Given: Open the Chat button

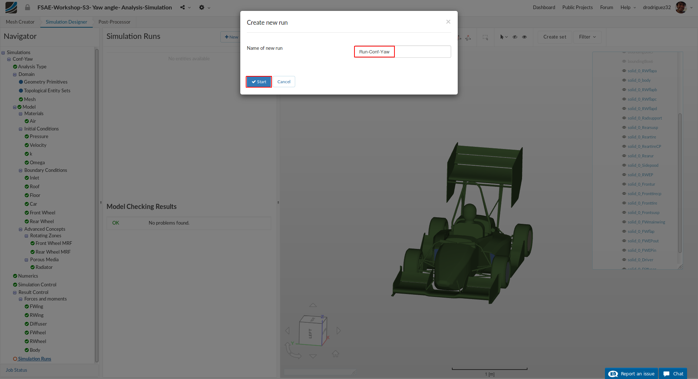Looking at the screenshot, I should click(x=673, y=374).
